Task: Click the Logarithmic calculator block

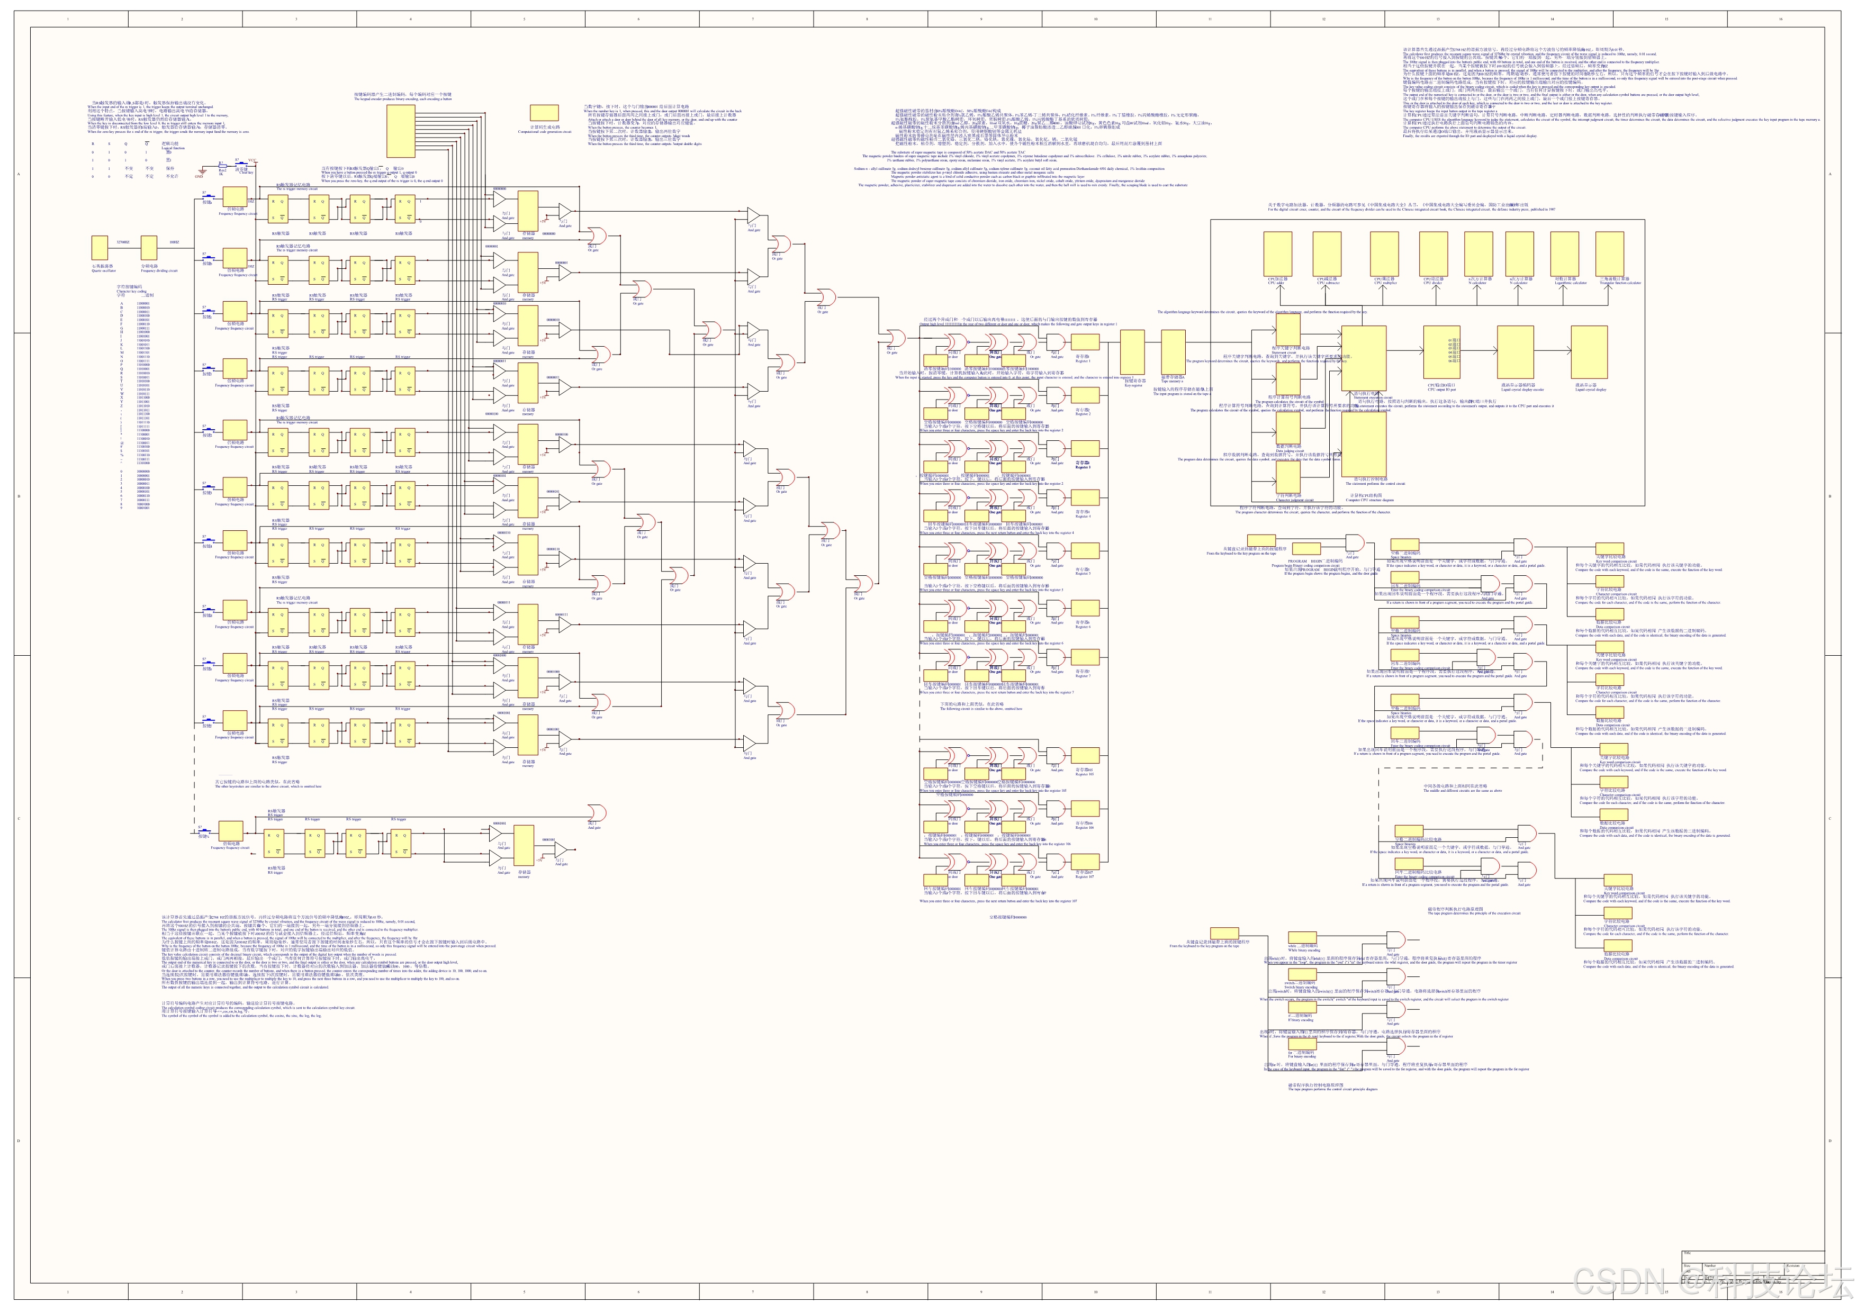Action: click(1564, 255)
